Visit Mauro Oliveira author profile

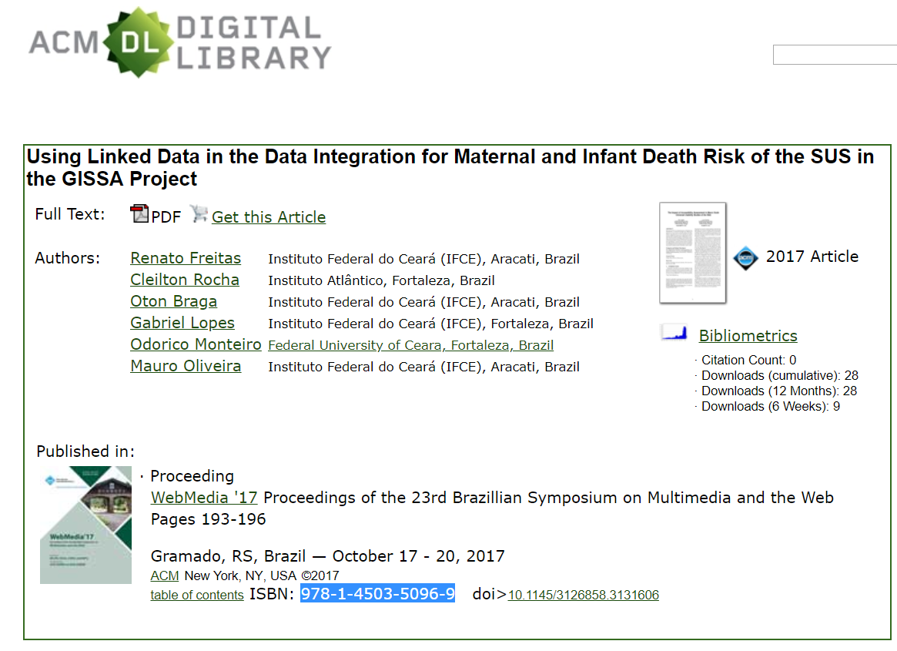186,366
